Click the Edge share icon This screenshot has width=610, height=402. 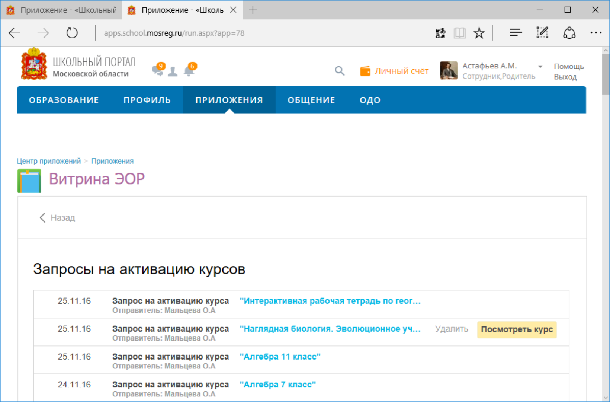[569, 33]
